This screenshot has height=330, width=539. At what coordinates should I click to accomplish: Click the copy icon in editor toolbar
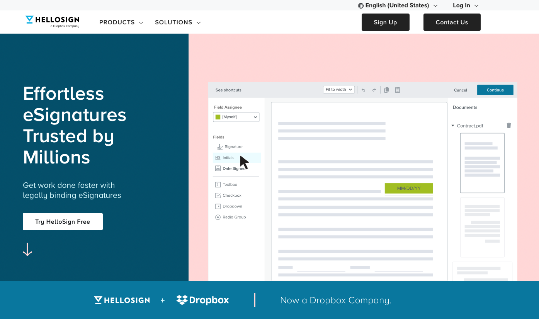click(x=386, y=90)
